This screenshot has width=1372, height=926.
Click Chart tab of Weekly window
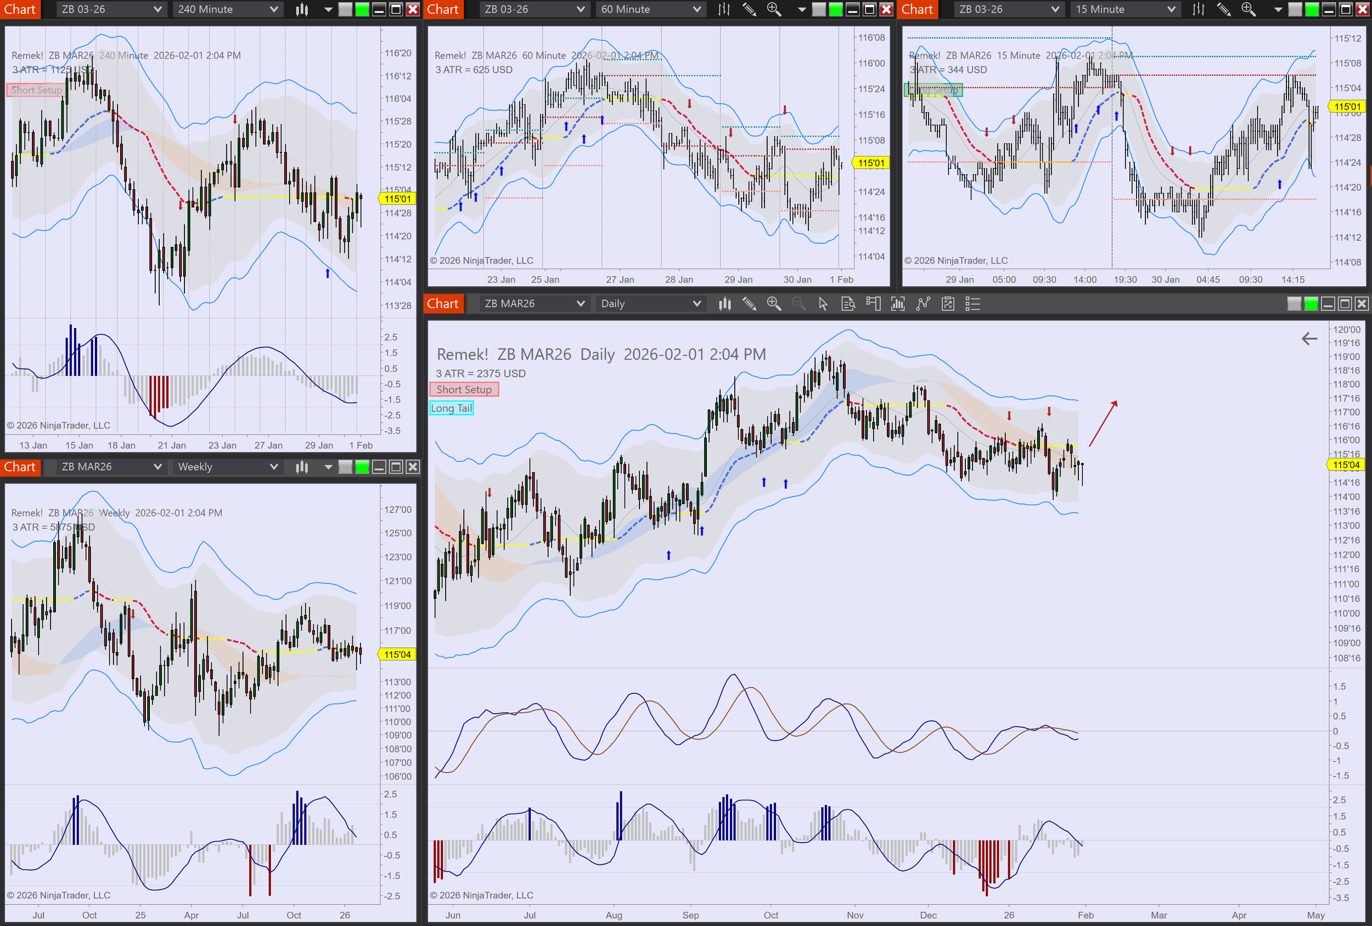[x=20, y=467]
